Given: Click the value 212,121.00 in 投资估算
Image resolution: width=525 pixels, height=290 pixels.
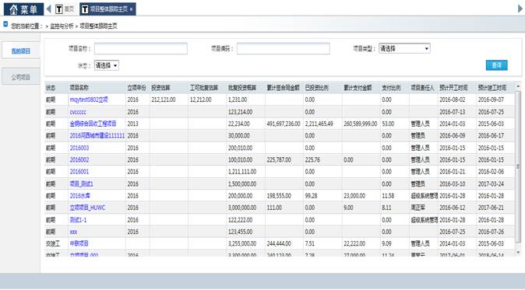Looking at the screenshot, I should [164, 100].
